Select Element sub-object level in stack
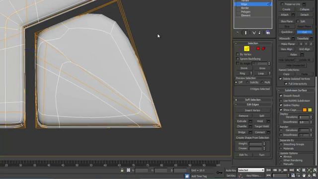Image resolution: width=318 pixels, height=179 pixels. pyautogui.click(x=245, y=15)
